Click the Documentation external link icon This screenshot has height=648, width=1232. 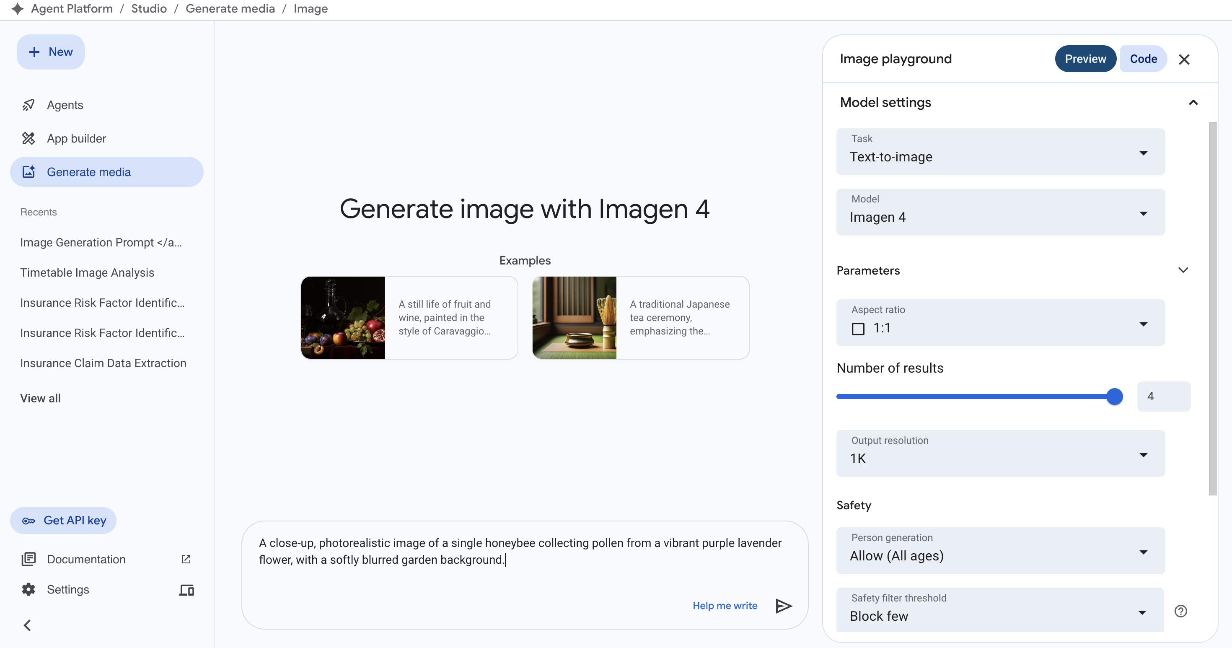point(186,559)
